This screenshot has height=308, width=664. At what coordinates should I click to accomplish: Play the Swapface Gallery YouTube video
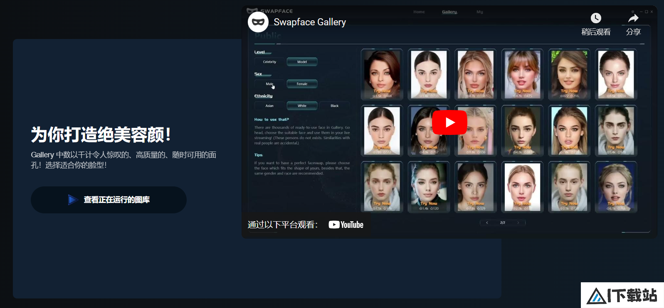click(x=449, y=122)
